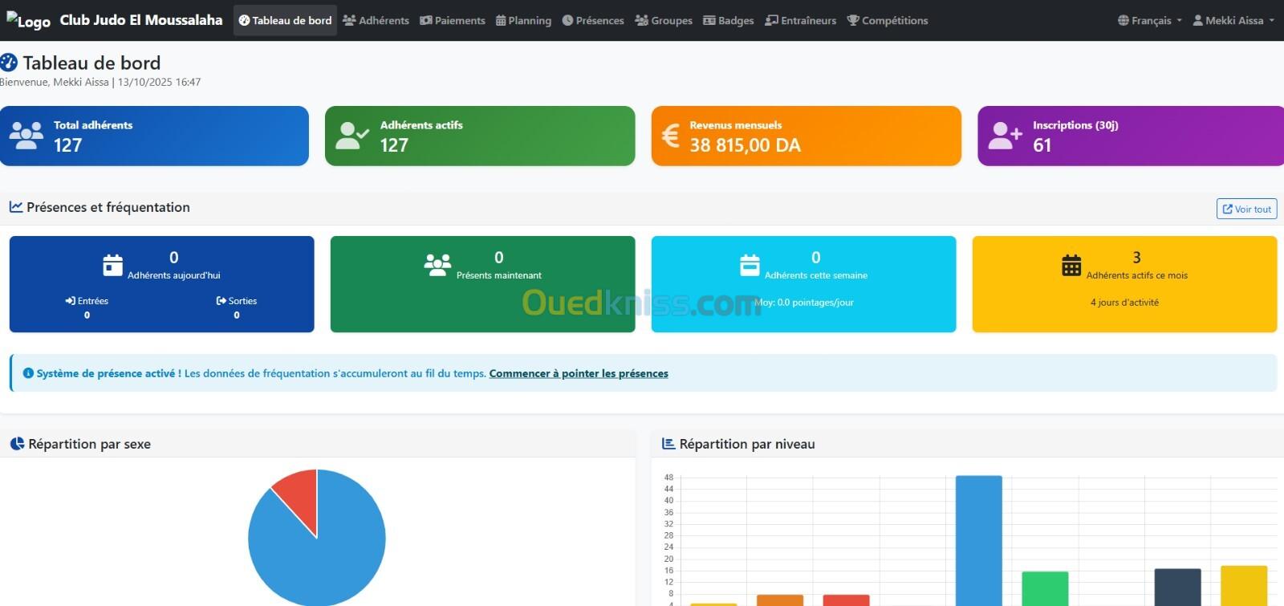The height and width of the screenshot is (606, 1284).
Task: Click the Inscriptions user-plus icon
Action: point(1005,136)
